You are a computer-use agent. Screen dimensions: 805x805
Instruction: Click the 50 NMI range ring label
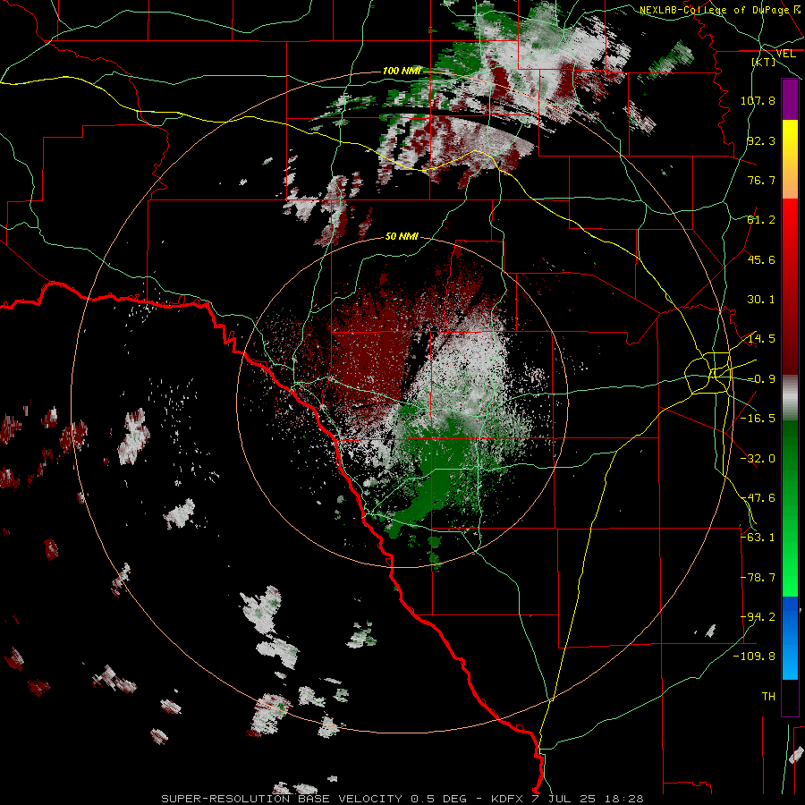402,237
